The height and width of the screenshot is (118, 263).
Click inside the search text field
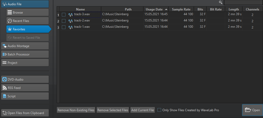243,3
